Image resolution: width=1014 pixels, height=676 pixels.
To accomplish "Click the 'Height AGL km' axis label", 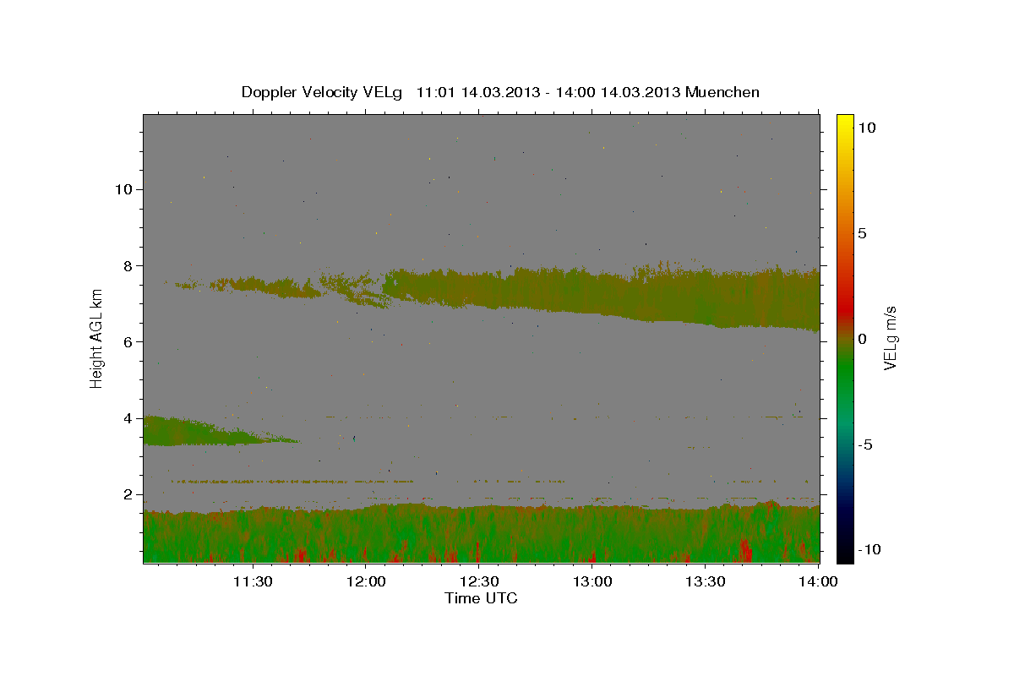I will click(96, 339).
